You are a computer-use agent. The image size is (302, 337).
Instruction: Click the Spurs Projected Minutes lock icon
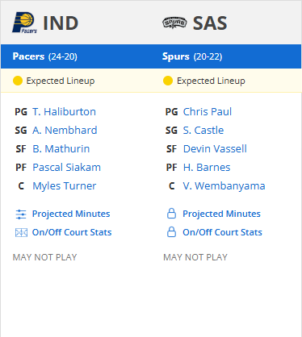(171, 214)
